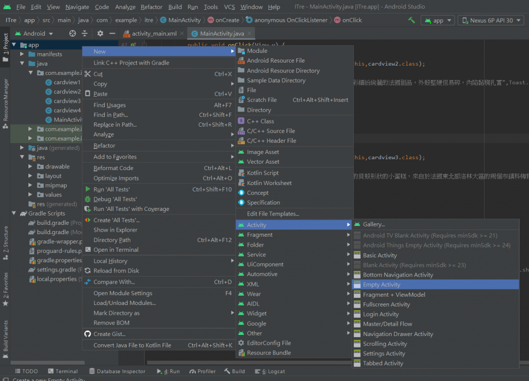Close the MainActivity.java tab
Screen dimensions: 529x381
[250, 34]
